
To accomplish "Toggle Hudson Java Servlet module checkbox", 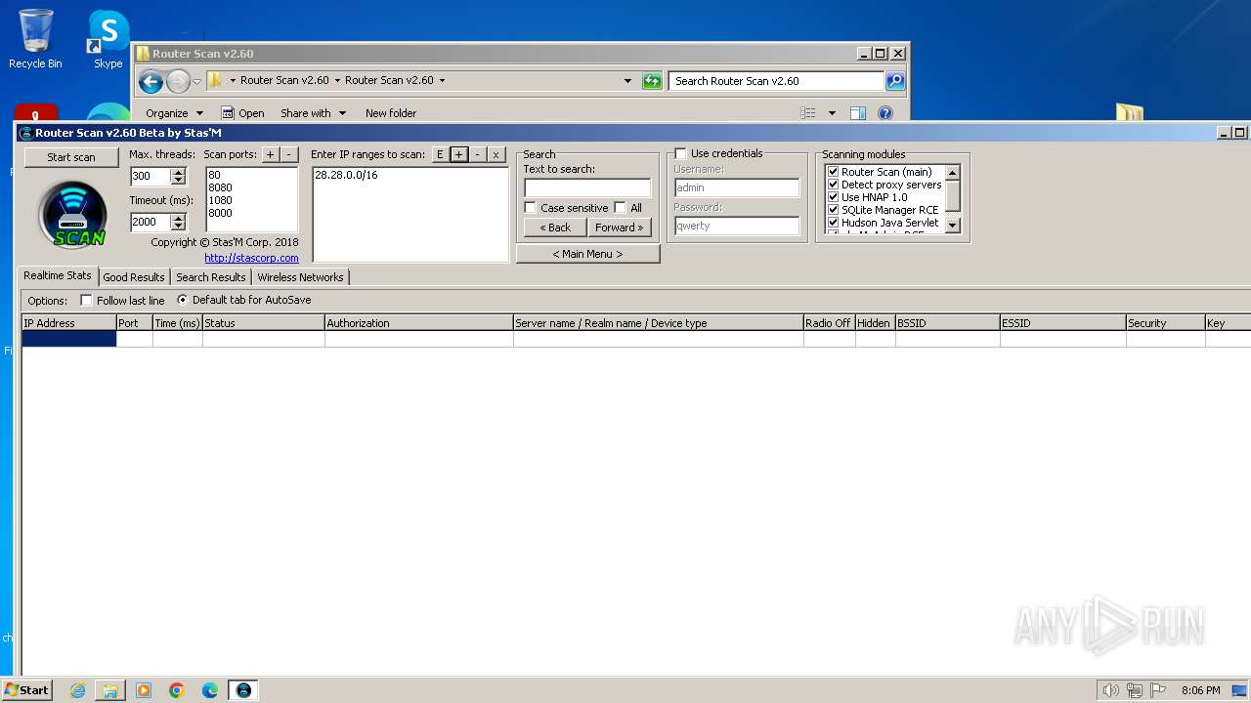I will click(x=834, y=223).
